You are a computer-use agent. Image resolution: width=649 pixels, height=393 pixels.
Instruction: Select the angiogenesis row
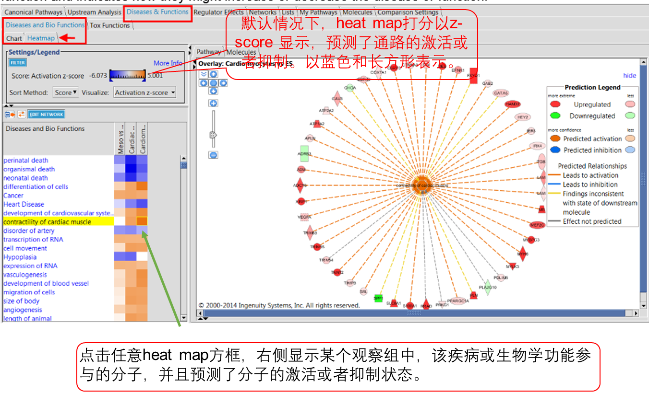coord(23,310)
